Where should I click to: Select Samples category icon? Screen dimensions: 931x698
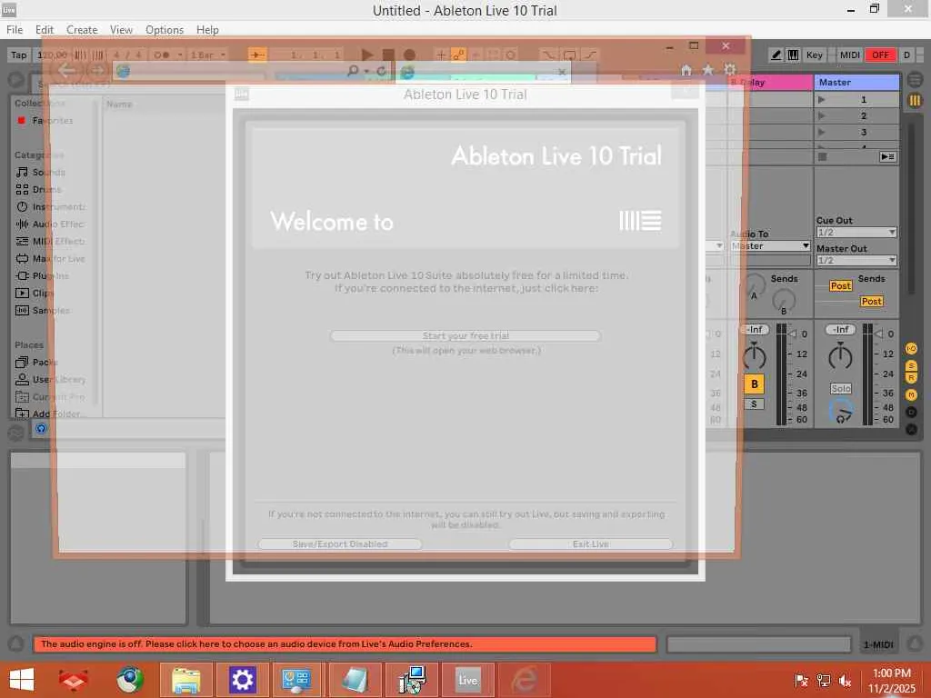(22, 310)
